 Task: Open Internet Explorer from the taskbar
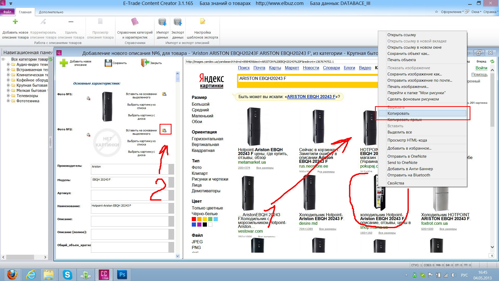(x=31, y=274)
